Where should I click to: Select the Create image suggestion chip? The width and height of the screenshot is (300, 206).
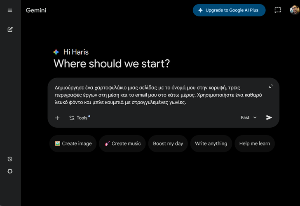point(73,144)
